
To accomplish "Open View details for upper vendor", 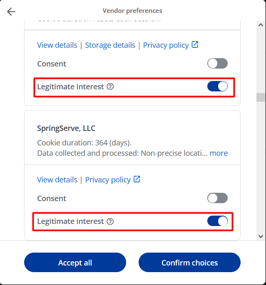I will 57,45.
